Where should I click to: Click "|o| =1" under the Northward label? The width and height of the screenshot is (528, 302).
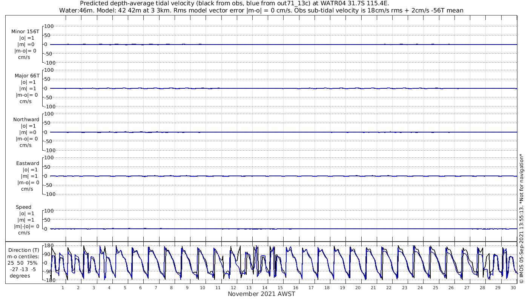coord(28,126)
